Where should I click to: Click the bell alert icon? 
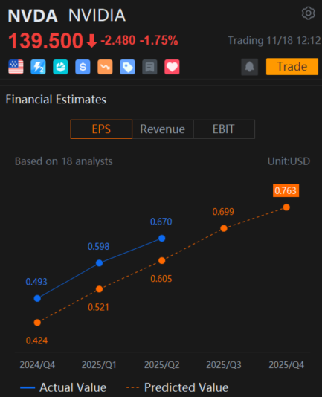click(250, 67)
